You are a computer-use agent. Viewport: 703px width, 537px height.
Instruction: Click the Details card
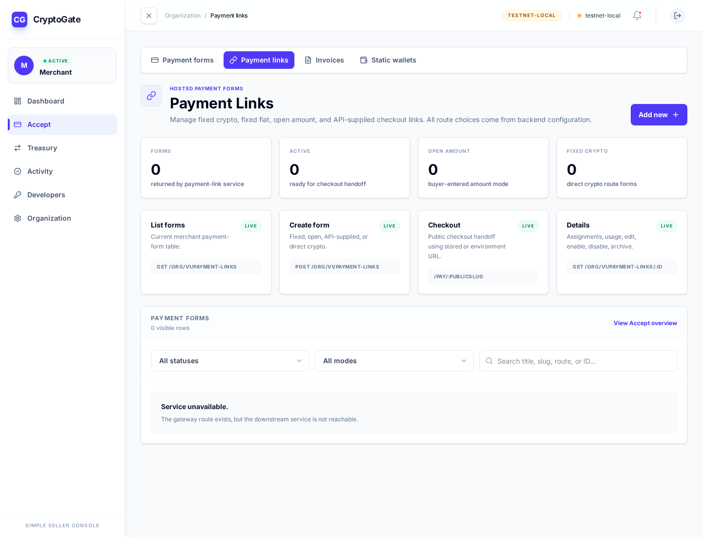pyautogui.click(x=622, y=252)
